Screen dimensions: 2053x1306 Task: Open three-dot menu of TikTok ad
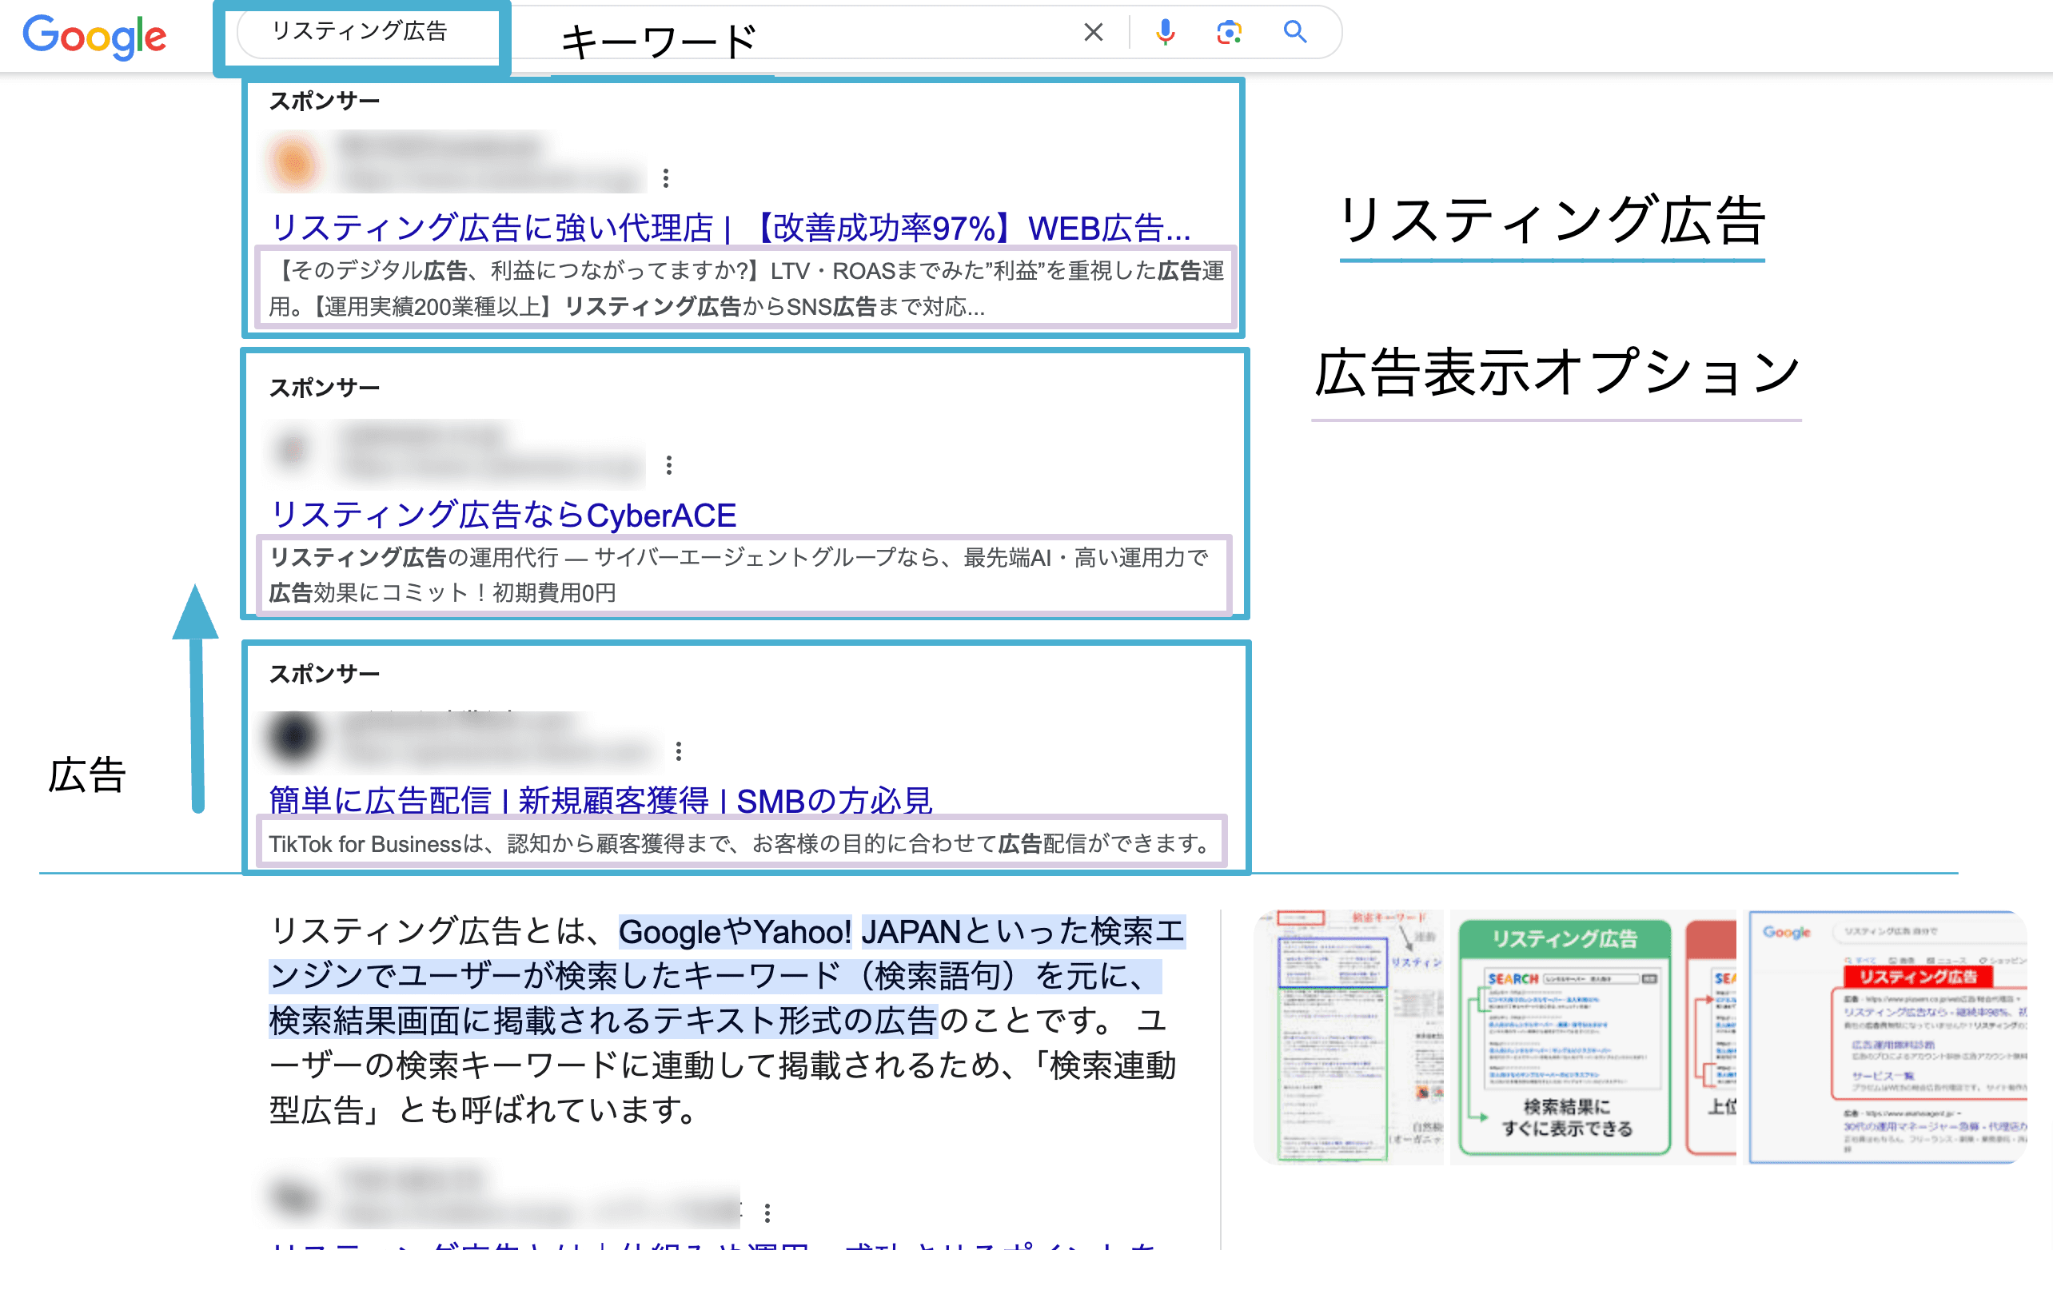coord(679,751)
